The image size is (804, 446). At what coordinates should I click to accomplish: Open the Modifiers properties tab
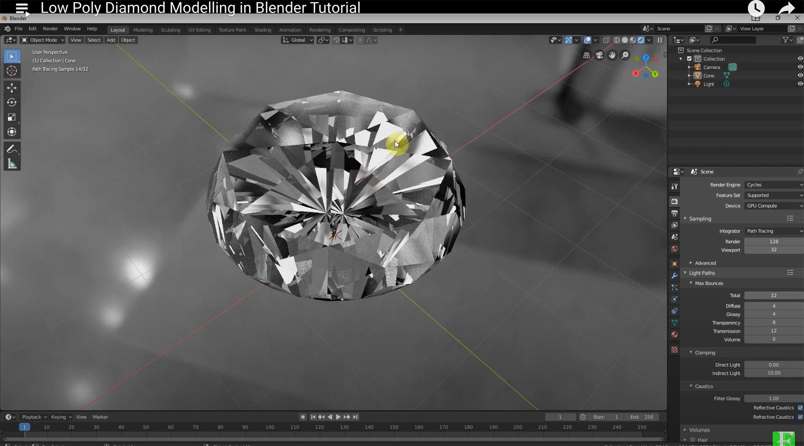coord(674,276)
